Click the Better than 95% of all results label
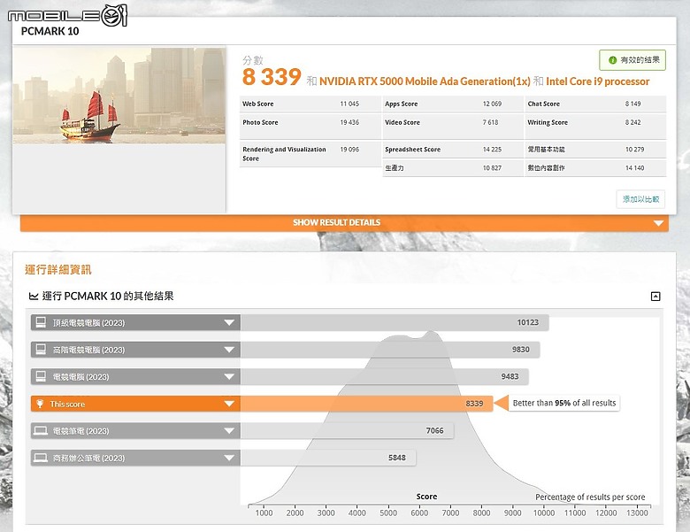690x532 pixels. (x=564, y=403)
